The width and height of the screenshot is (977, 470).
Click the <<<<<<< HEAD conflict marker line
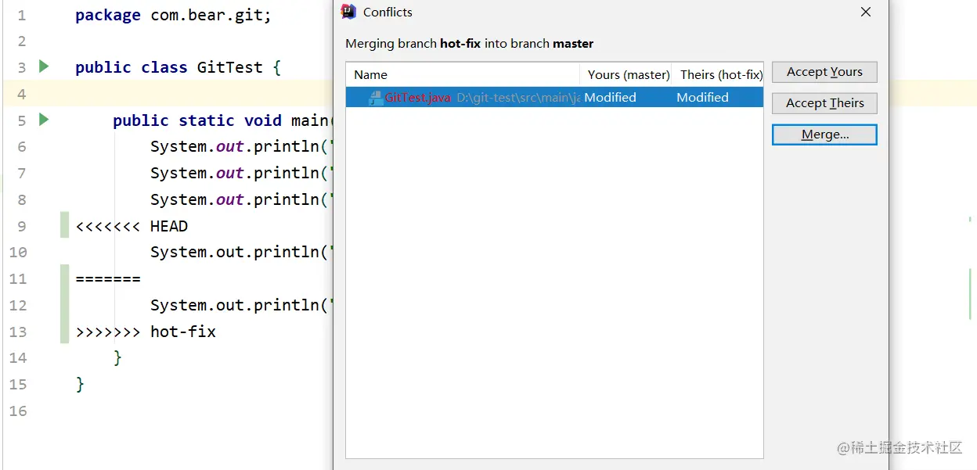point(132,226)
